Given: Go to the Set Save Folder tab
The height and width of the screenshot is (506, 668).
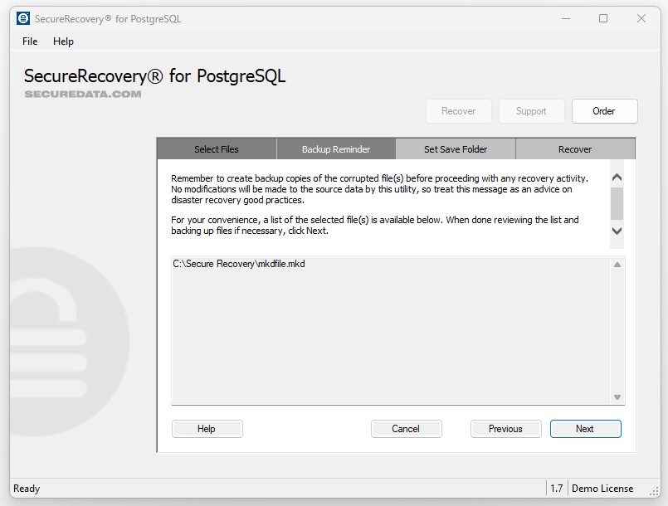Looking at the screenshot, I should click(456, 149).
